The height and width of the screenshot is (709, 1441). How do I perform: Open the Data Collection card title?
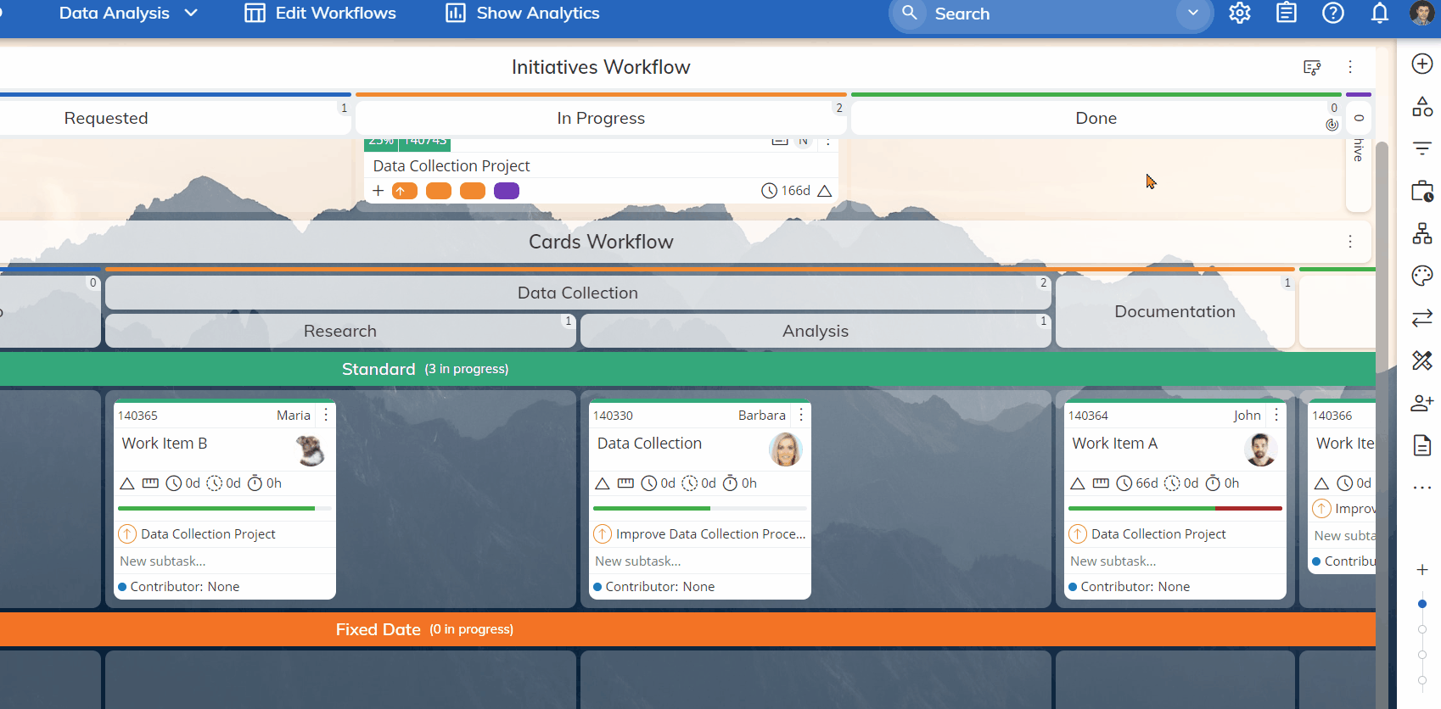pyautogui.click(x=649, y=444)
